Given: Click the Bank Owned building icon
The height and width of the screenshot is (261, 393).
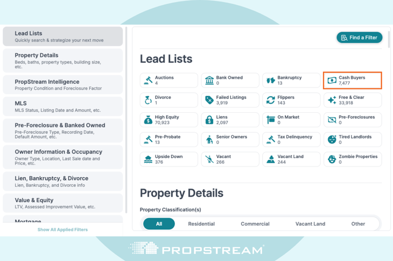Looking at the screenshot, I should (209, 81).
